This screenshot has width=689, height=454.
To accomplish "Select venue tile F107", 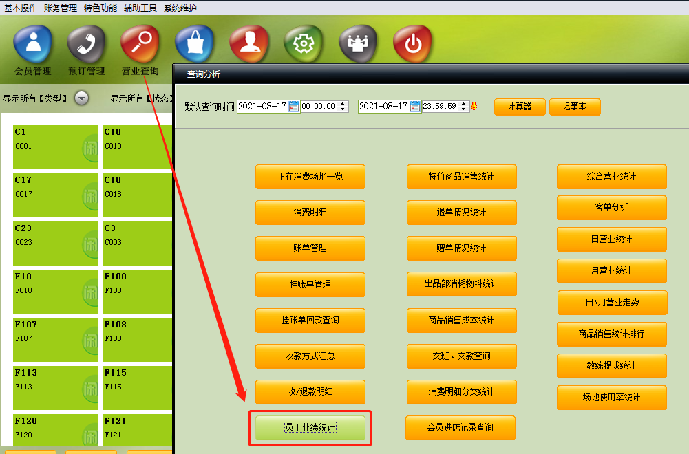I will 56,340.
